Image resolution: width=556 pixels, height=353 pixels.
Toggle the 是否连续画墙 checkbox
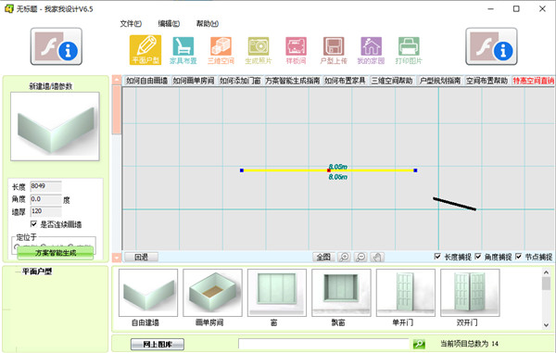click(x=33, y=224)
